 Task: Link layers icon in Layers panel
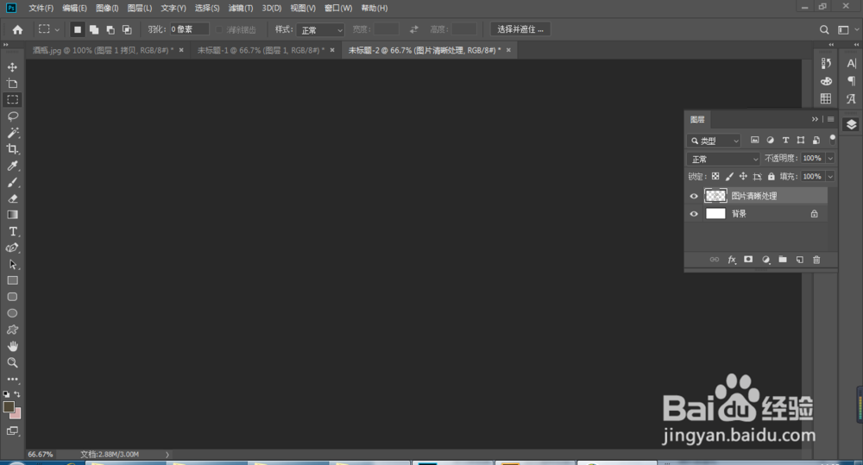click(x=715, y=260)
